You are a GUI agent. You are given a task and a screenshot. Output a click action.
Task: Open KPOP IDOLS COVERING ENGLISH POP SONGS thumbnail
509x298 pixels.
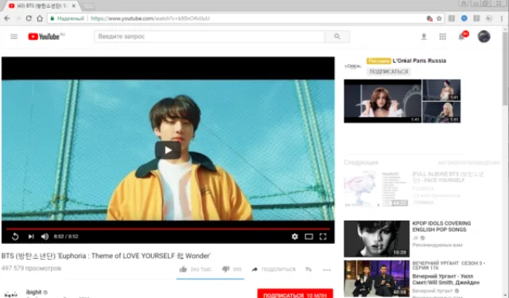[376, 239]
